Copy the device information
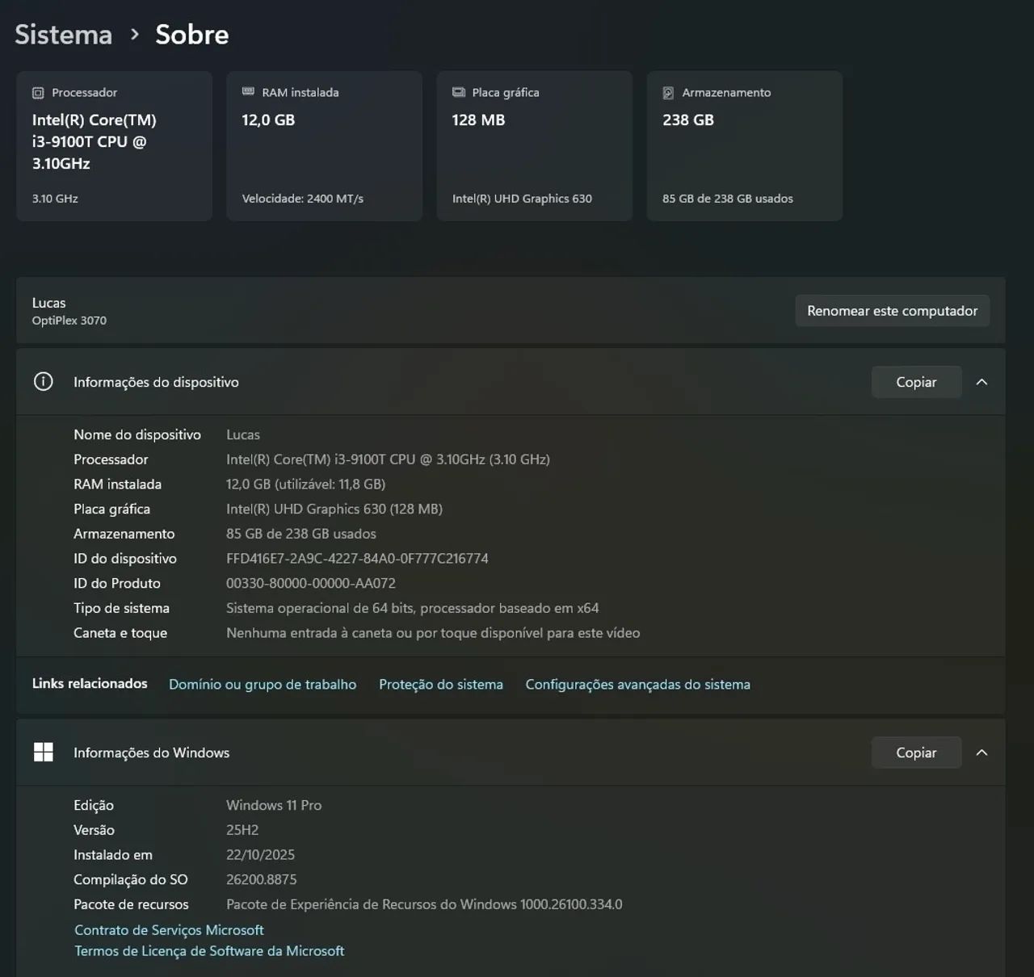Screen dimensions: 1034x977 (916, 382)
